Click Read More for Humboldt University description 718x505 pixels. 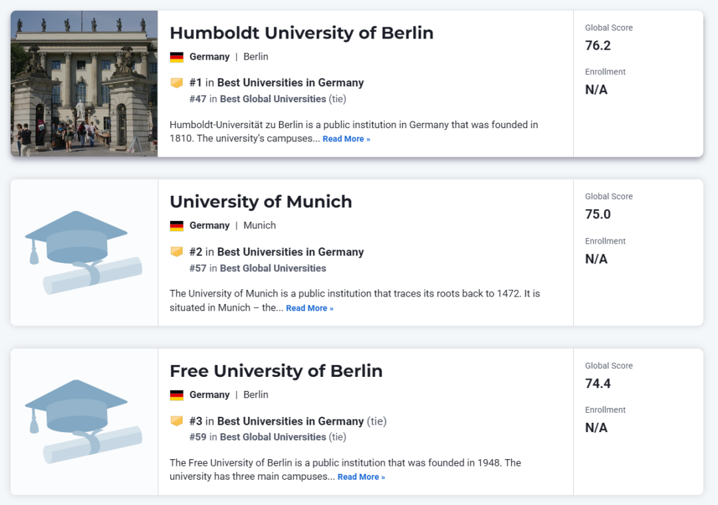pyautogui.click(x=346, y=139)
